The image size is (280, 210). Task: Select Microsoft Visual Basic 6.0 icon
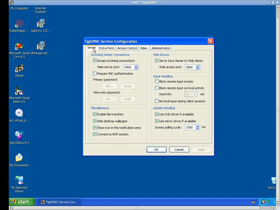tap(19, 95)
